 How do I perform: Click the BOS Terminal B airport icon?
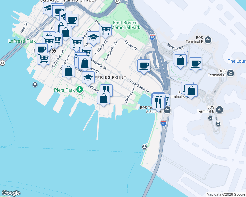219,109
